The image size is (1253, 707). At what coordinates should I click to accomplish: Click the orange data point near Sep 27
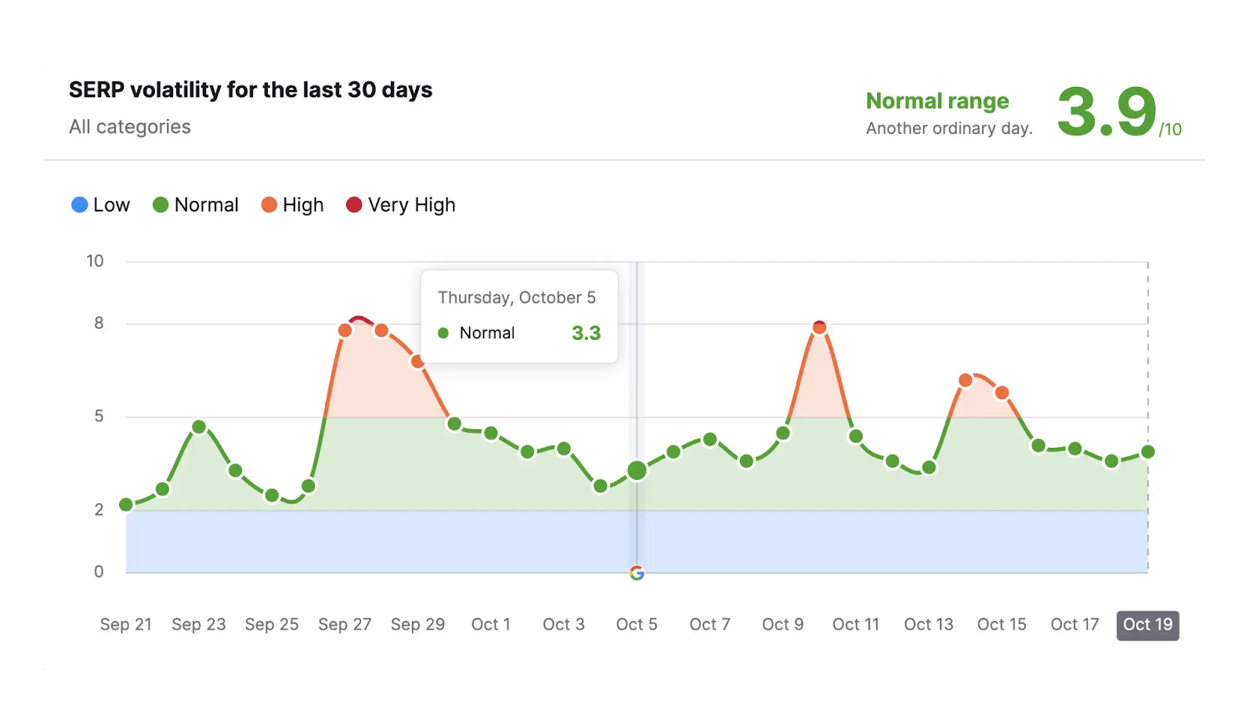tap(345, 330)
